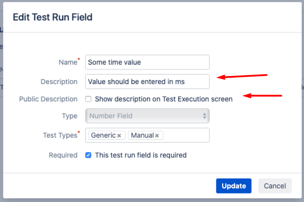Uncheck the Required field checkbox
The image size is (304, 202).
(89, 155)
